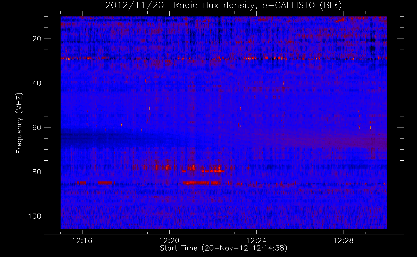Click the 12:20 time tick label

click(169, 241)
